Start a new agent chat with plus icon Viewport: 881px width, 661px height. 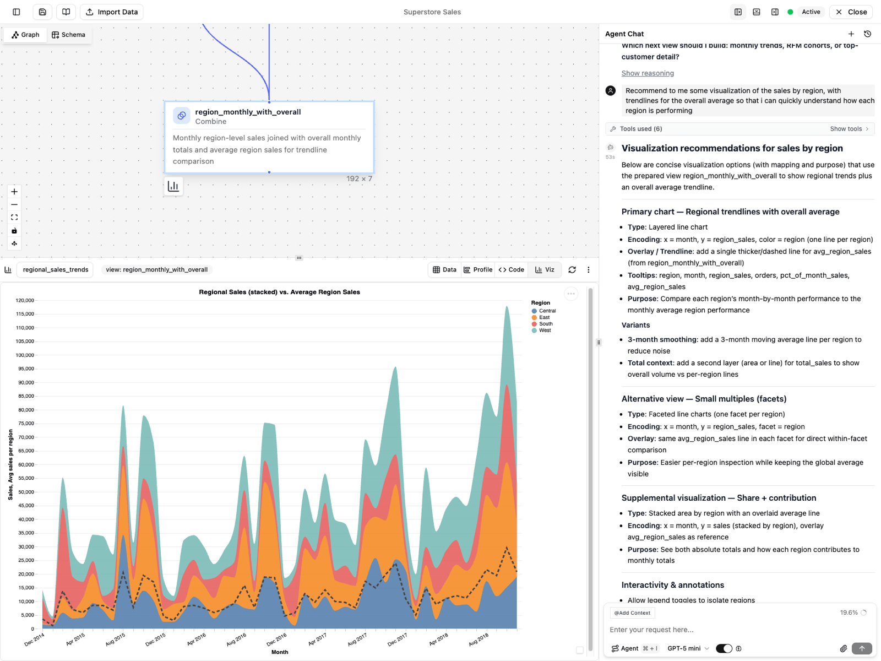pos(851,34)
